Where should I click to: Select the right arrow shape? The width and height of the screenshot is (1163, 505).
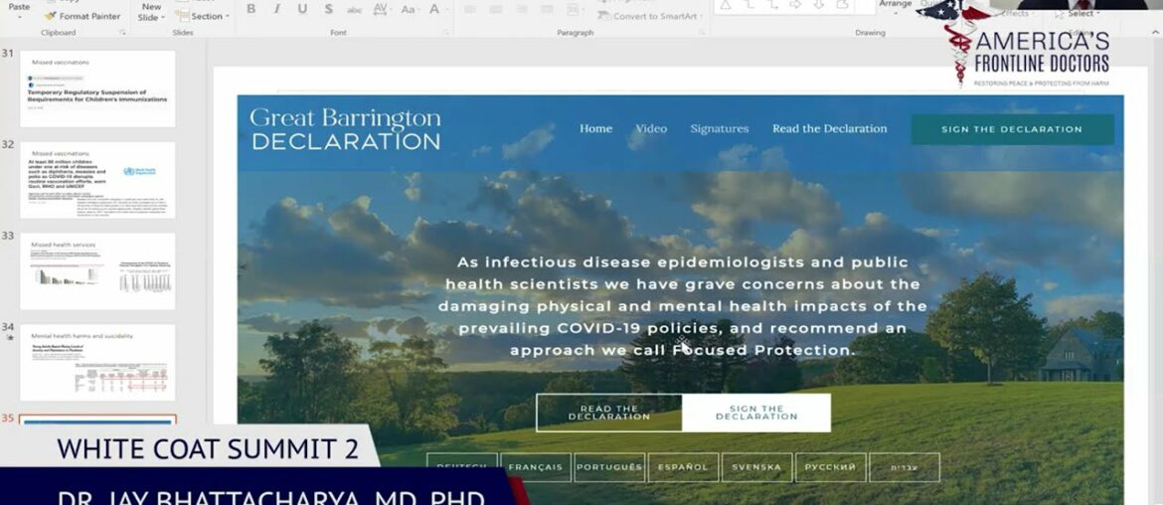tap(796, 5)
